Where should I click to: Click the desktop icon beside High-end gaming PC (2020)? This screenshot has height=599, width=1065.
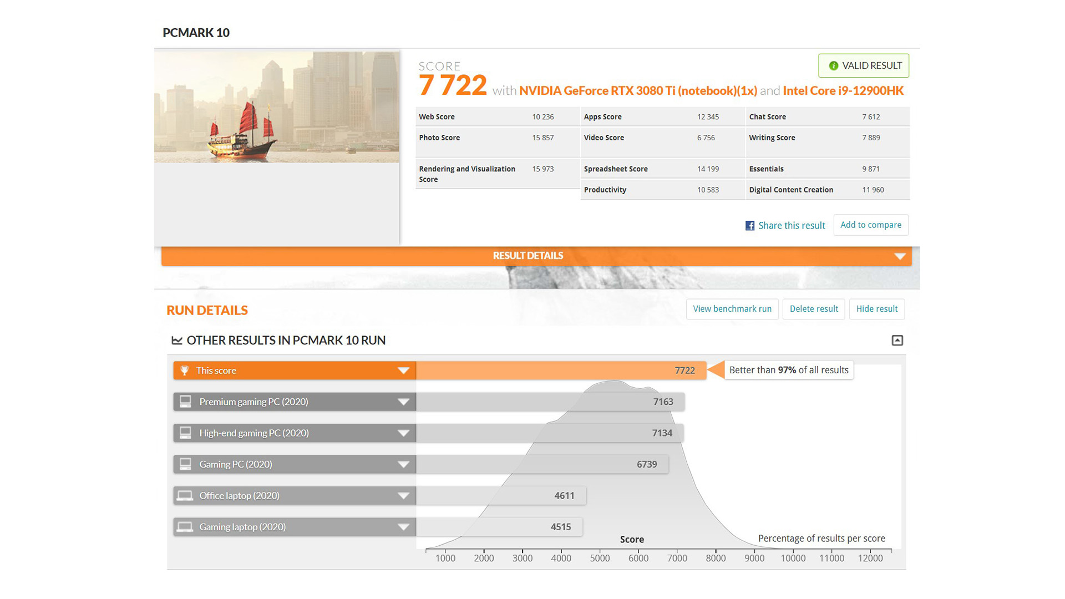[185, 433]
